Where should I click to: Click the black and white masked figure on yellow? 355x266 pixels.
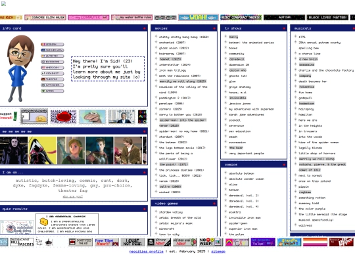click(x=42, y=150)
